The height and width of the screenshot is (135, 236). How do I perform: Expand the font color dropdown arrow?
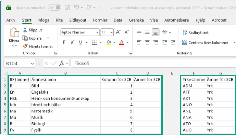(x=128, y=42)
